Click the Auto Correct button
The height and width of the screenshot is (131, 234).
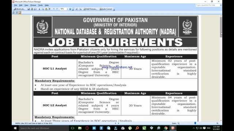(106, 9)
